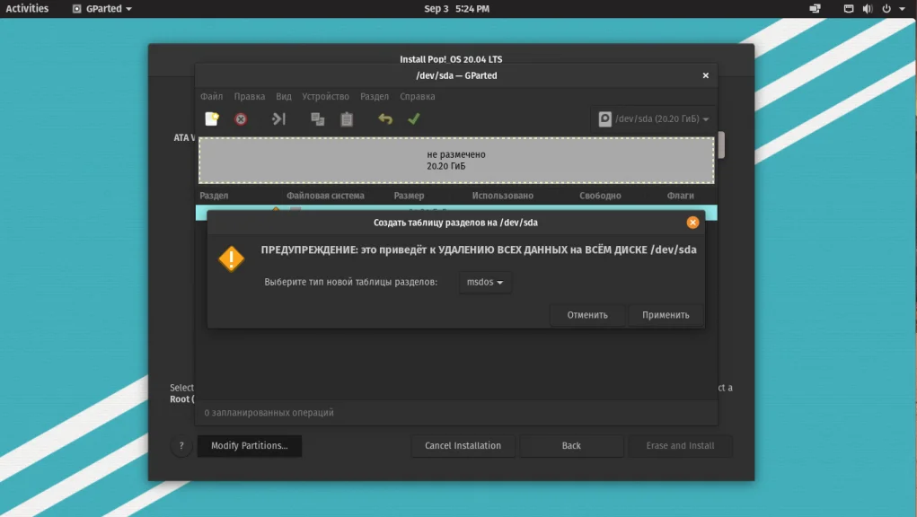917x517 pixels.
Task: Click the Размер column header
Action: coord(409,196)
